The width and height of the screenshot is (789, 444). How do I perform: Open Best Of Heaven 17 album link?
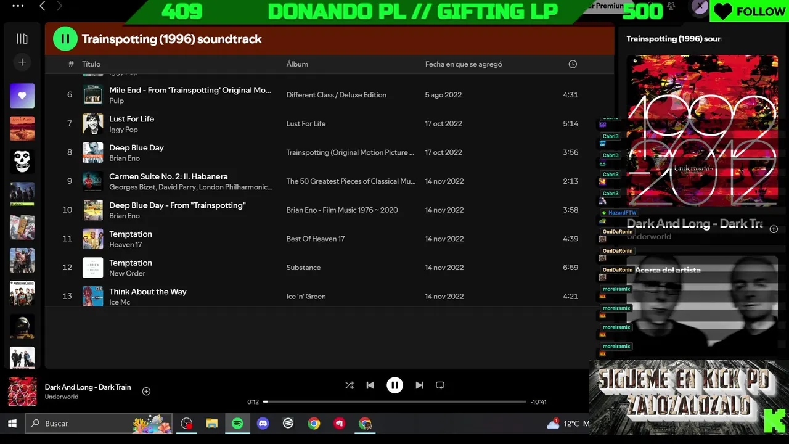pos(316,239)
